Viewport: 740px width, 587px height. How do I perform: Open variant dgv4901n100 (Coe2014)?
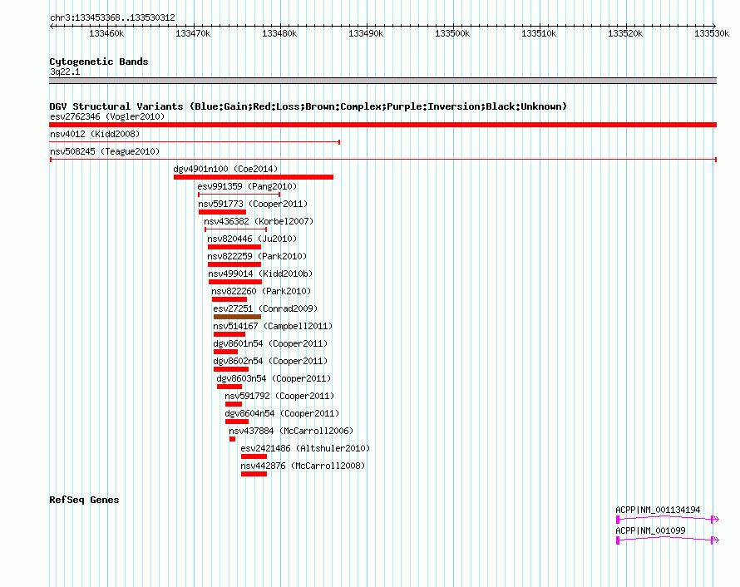pos(225,169)
